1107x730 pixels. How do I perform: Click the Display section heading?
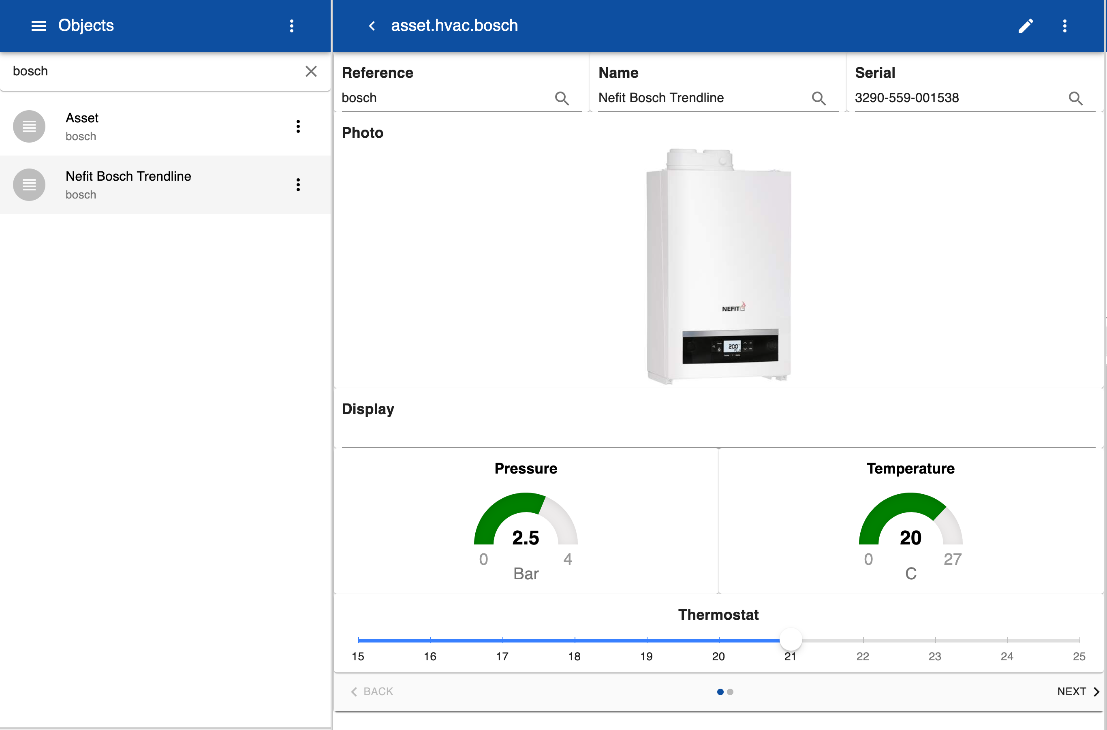coord(368,409)
